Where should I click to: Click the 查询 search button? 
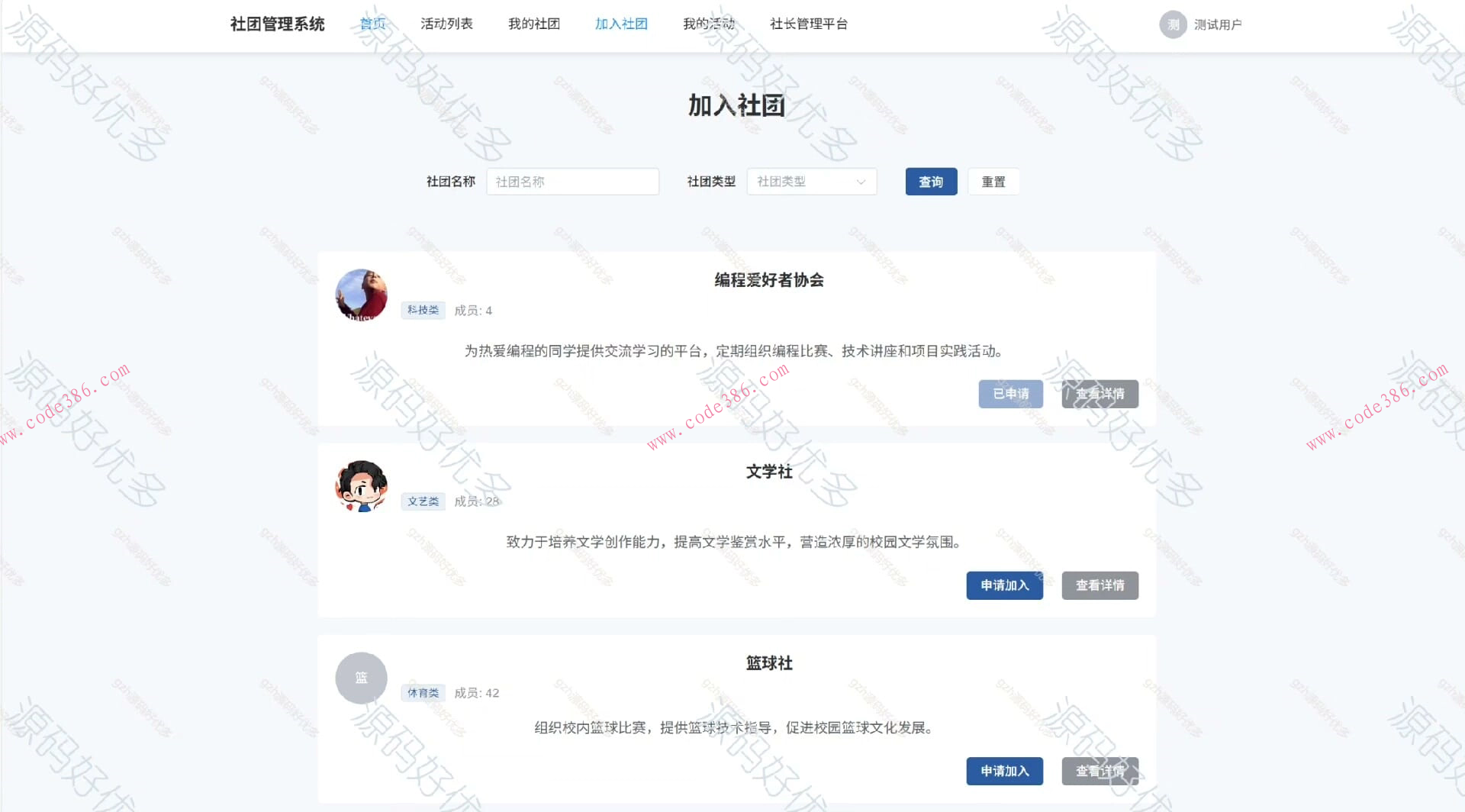click(x=930, y=182)
